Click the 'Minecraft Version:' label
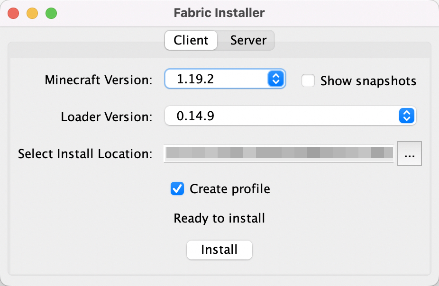The width and height of the screenshot is (439, 286). click(x=99, y=80)
